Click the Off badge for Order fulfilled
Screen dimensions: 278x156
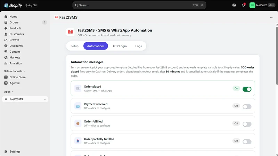(x=236, y=123)
